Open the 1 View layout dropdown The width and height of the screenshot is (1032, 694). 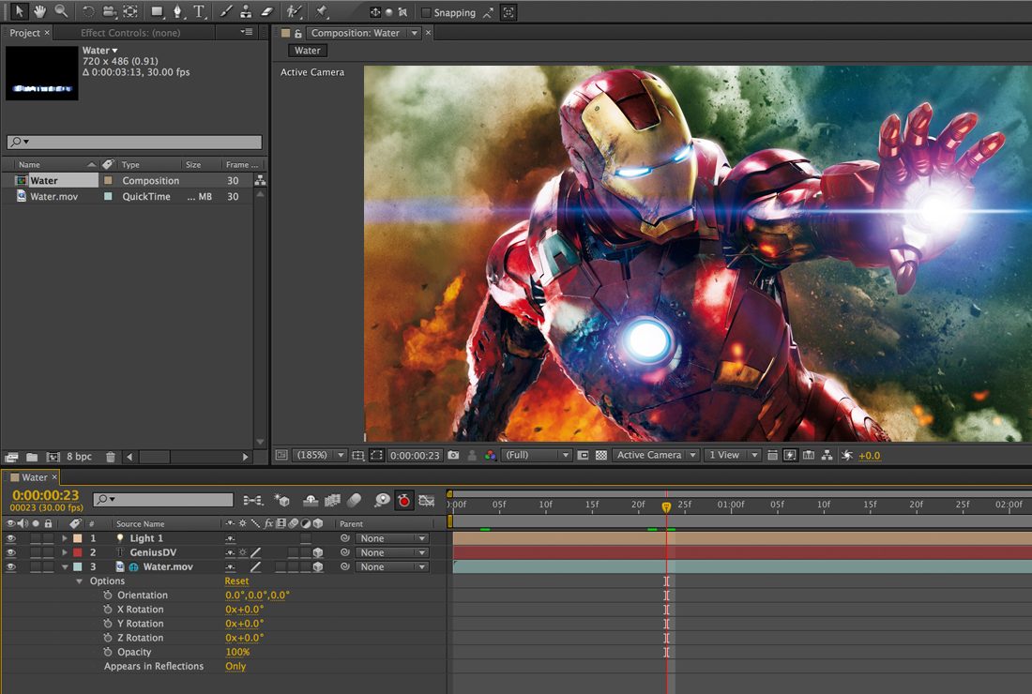pyautogui.click(x=732, y=455)
